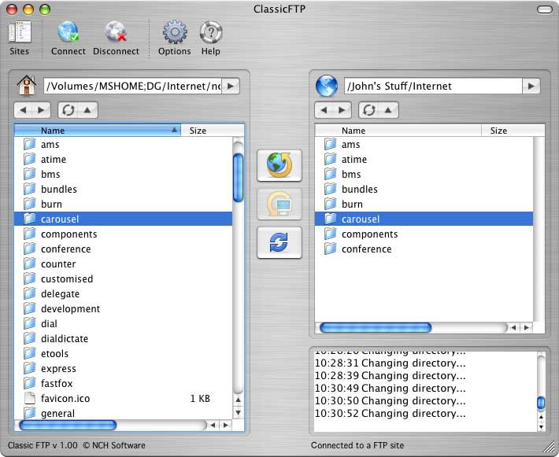Go back in local pane
This screenshot has height=457, width=559.
click(24, 110)
